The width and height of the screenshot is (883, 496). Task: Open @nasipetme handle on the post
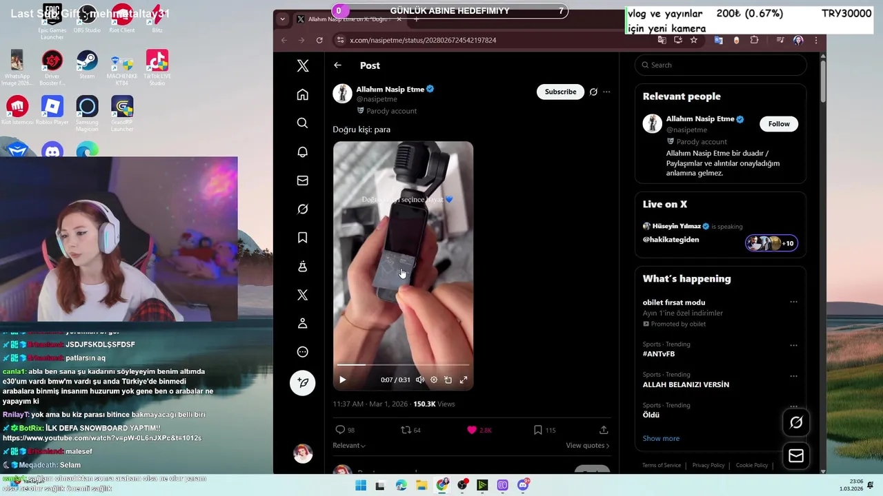tap(377, 99)
